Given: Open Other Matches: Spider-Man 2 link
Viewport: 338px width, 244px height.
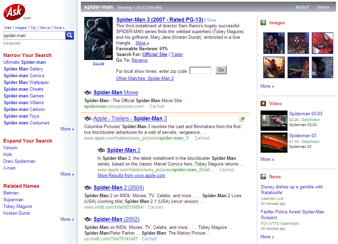Looking at the screenshot, I should [x=145, y=78].
